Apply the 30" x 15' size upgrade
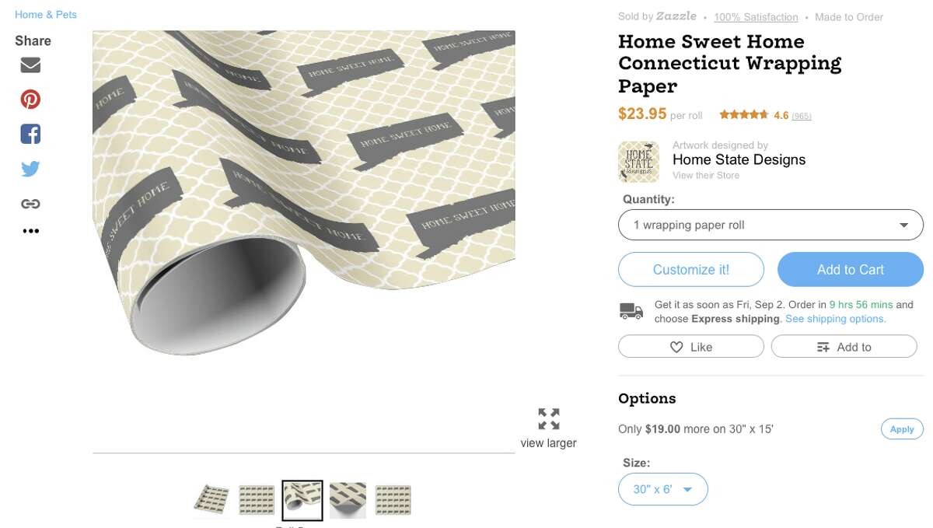Image resolution: width=933 pixels, height=528 pixels. point(902,429)
